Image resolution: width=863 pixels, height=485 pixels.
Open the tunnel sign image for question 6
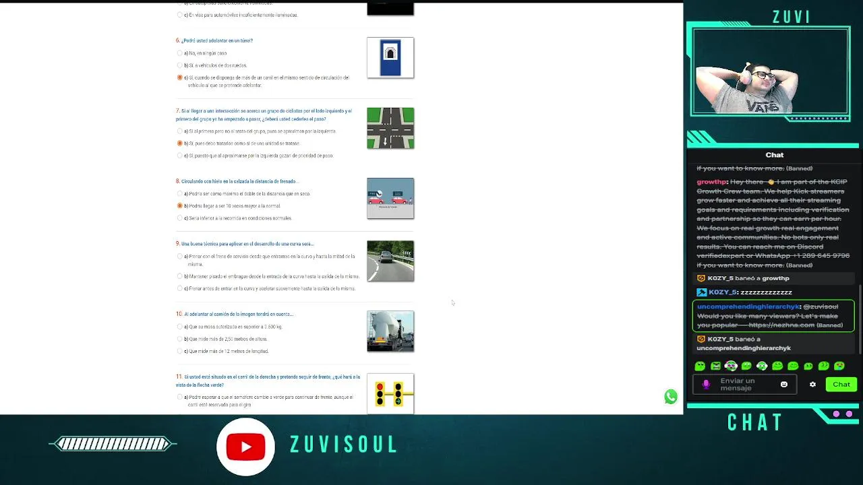click(x=390, y=58)
